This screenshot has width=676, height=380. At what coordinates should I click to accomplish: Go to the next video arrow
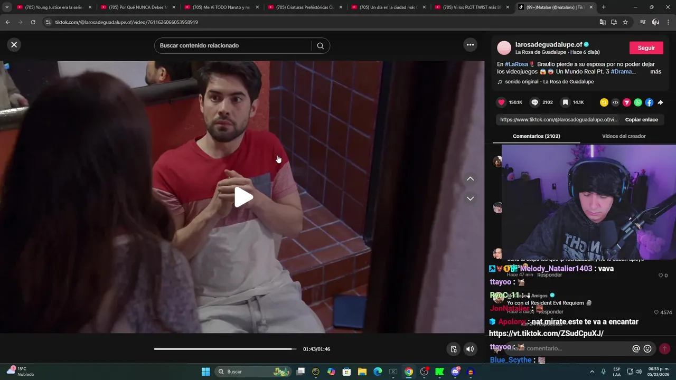[470, 198]
